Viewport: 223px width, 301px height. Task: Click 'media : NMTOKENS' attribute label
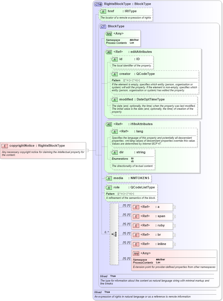click(131, 178)
